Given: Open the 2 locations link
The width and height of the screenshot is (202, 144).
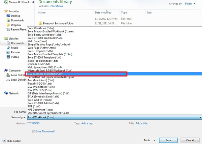Looking at the screenshot, I should click(x=57, y=6).
